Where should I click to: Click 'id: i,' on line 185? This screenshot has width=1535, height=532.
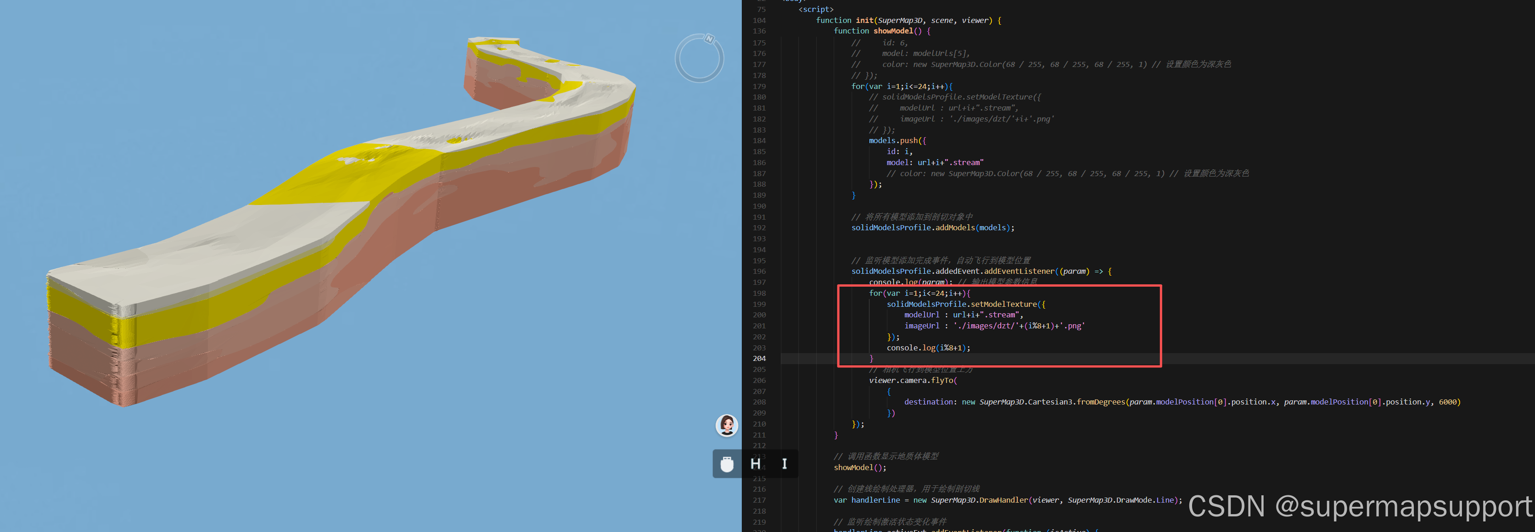pyautogui.click(x=899, y=152)
